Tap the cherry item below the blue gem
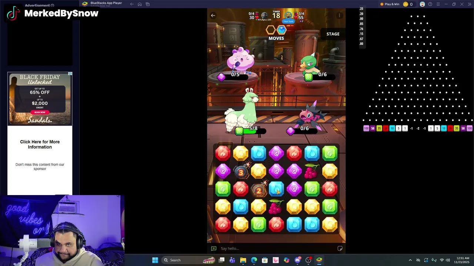Viewport: 474px width, 266px height. tap(276, 207)
